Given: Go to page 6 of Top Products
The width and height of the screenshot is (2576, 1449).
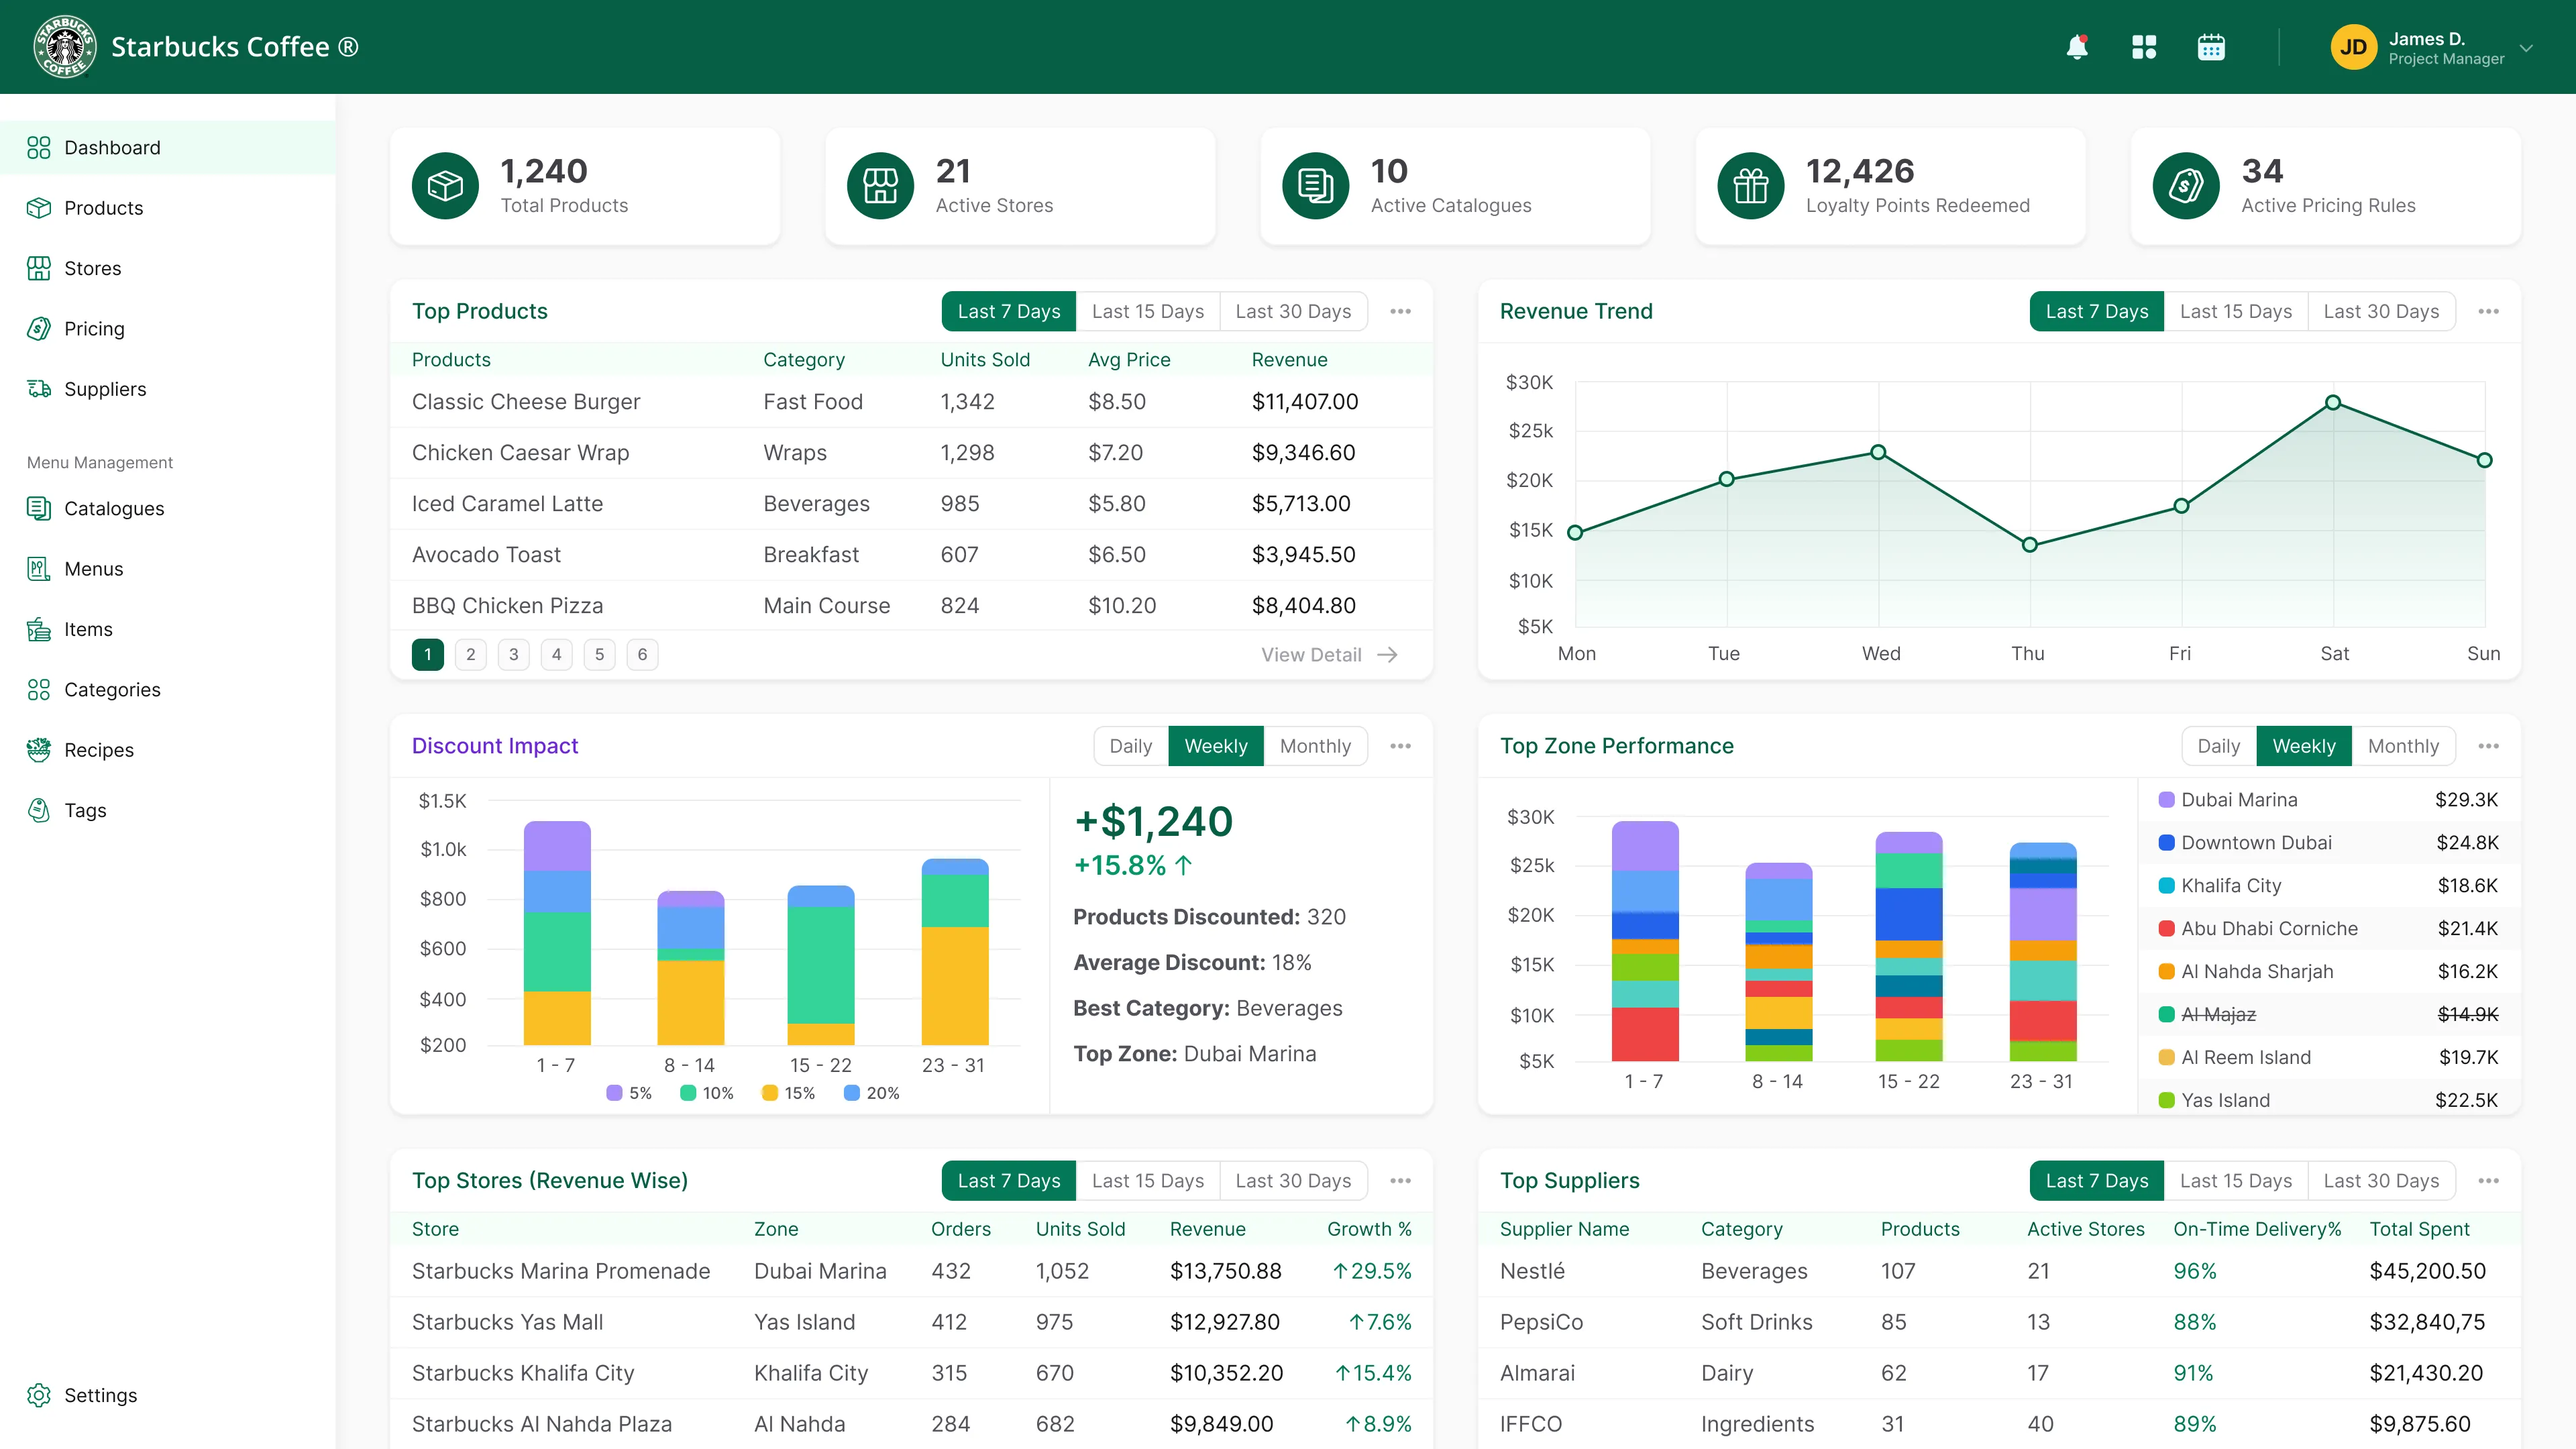Looking at the screenshot, I should click(x=642, y=655).
